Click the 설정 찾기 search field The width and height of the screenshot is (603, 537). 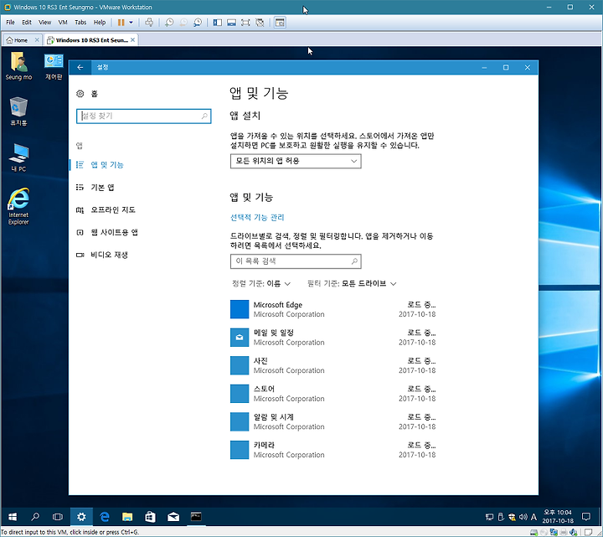[x=144, y=116]
